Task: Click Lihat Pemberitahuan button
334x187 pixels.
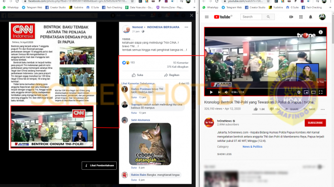Action: point(99,165)
